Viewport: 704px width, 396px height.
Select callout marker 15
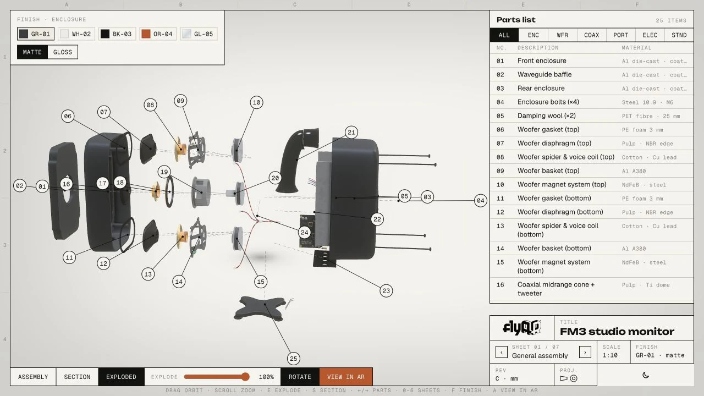pyautogui.click(x=261, y=282)
